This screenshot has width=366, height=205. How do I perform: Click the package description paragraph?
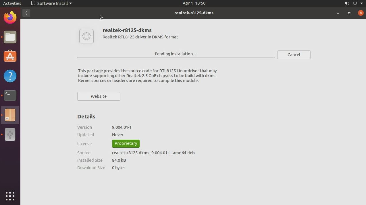point(147,76)
